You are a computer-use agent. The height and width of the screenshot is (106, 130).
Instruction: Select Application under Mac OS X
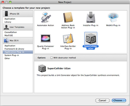(x=18, y=46)
